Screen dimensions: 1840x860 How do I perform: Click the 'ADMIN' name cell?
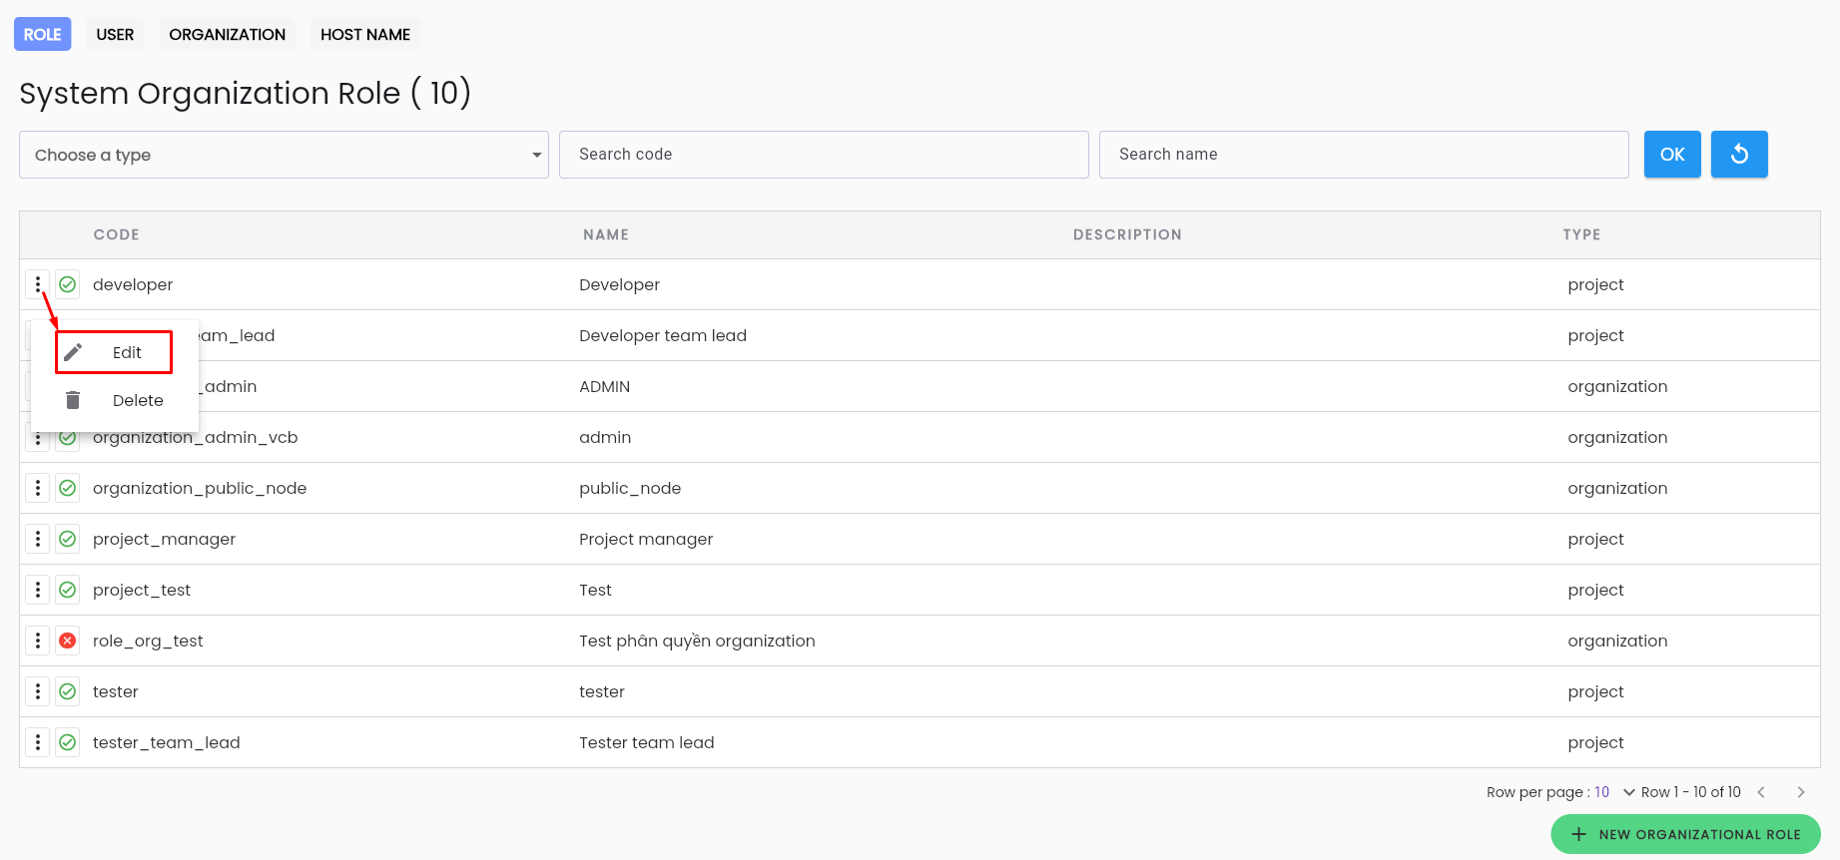click(605, 386)
